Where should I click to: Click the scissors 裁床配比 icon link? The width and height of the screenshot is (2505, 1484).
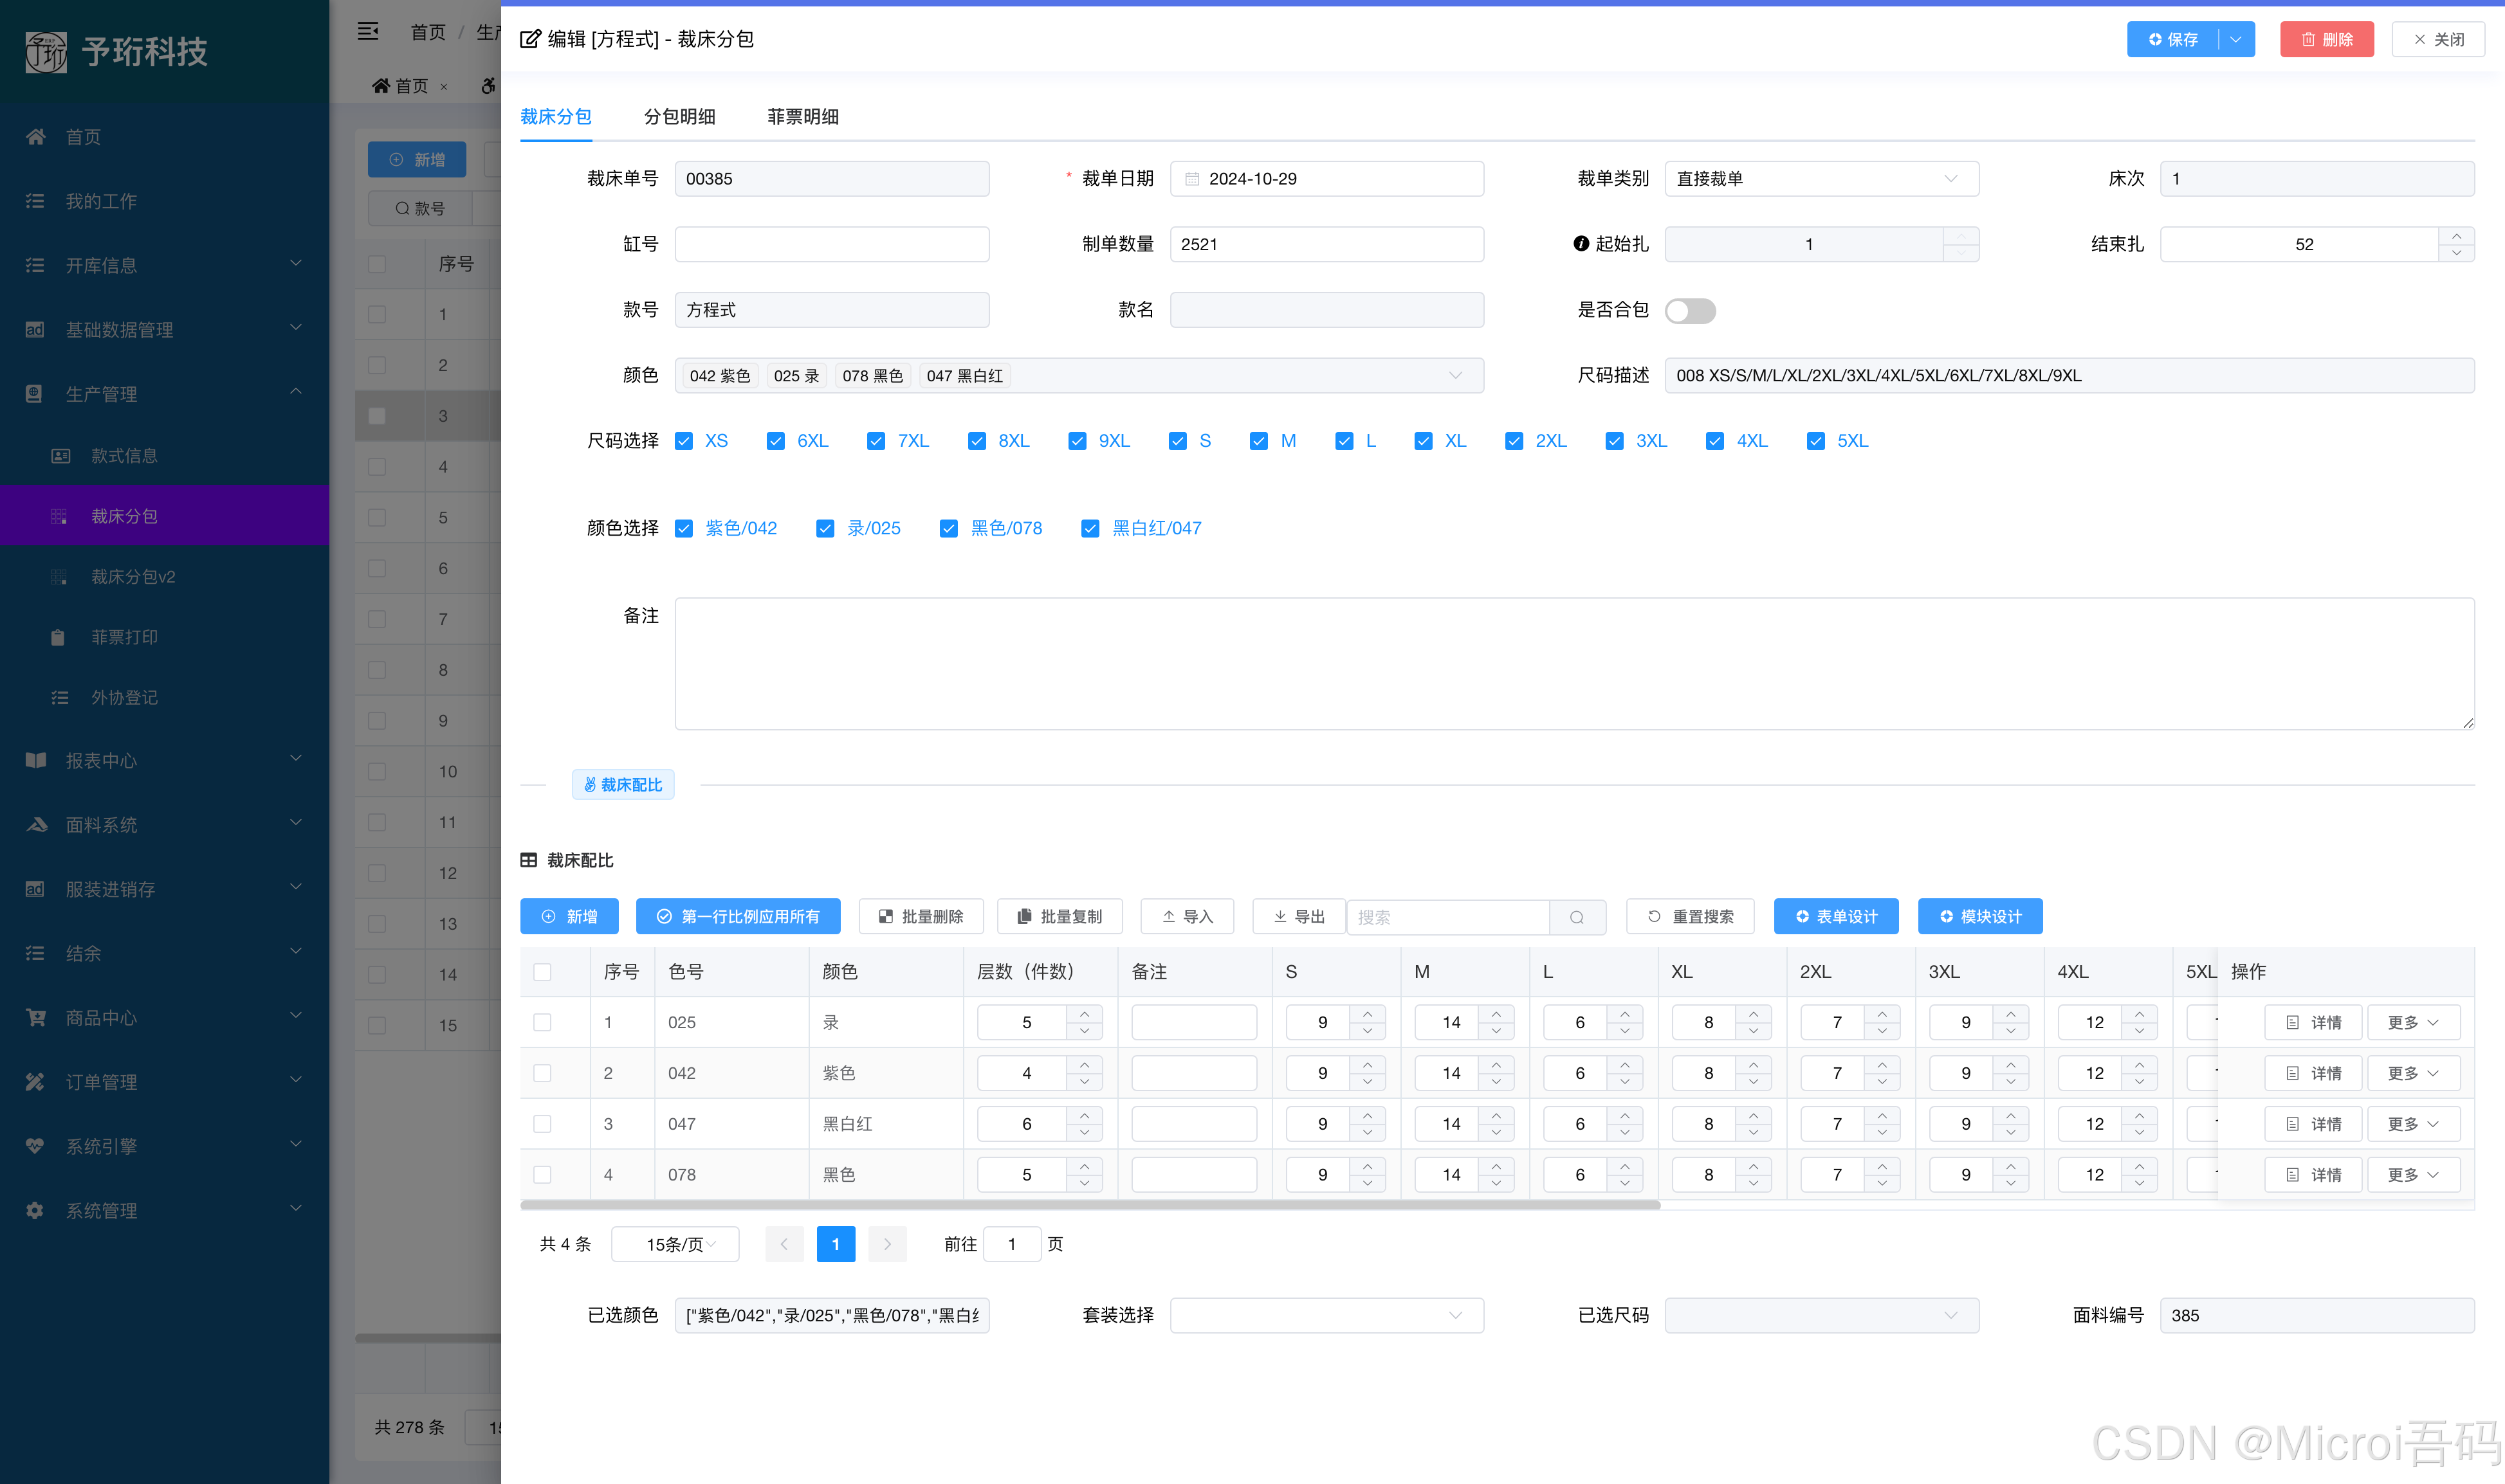[x=589, y=784]
